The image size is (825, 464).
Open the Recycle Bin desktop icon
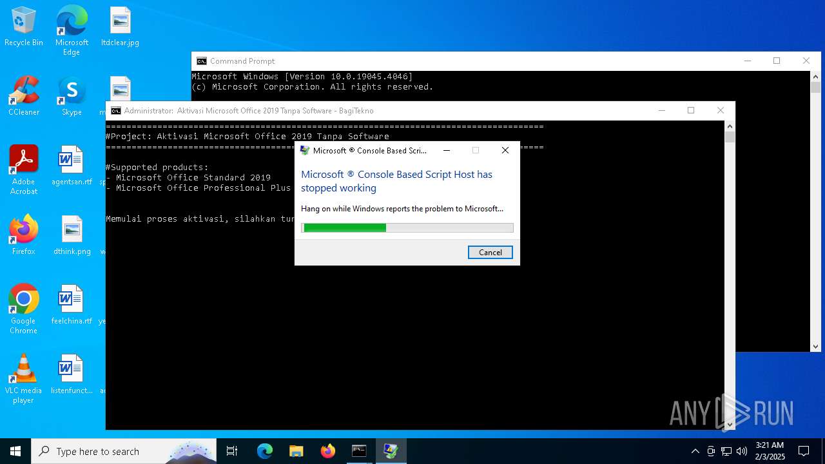coord(24,27)
